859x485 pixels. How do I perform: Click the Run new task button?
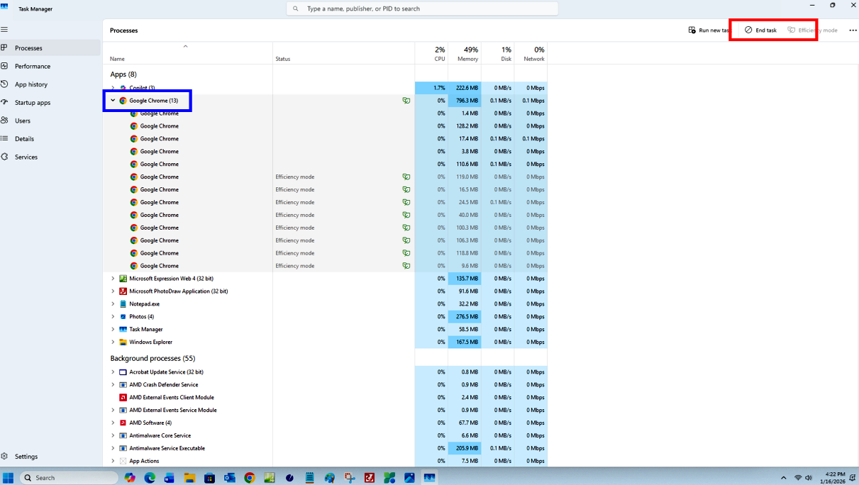pos(708,30)
